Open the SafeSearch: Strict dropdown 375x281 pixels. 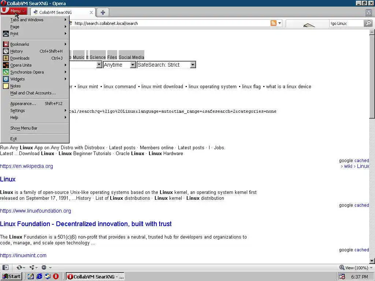point(166,65)
